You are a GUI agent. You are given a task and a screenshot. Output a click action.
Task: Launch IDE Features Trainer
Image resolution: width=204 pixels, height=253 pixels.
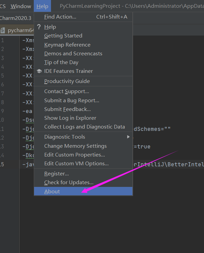click(x=83, y=71)
